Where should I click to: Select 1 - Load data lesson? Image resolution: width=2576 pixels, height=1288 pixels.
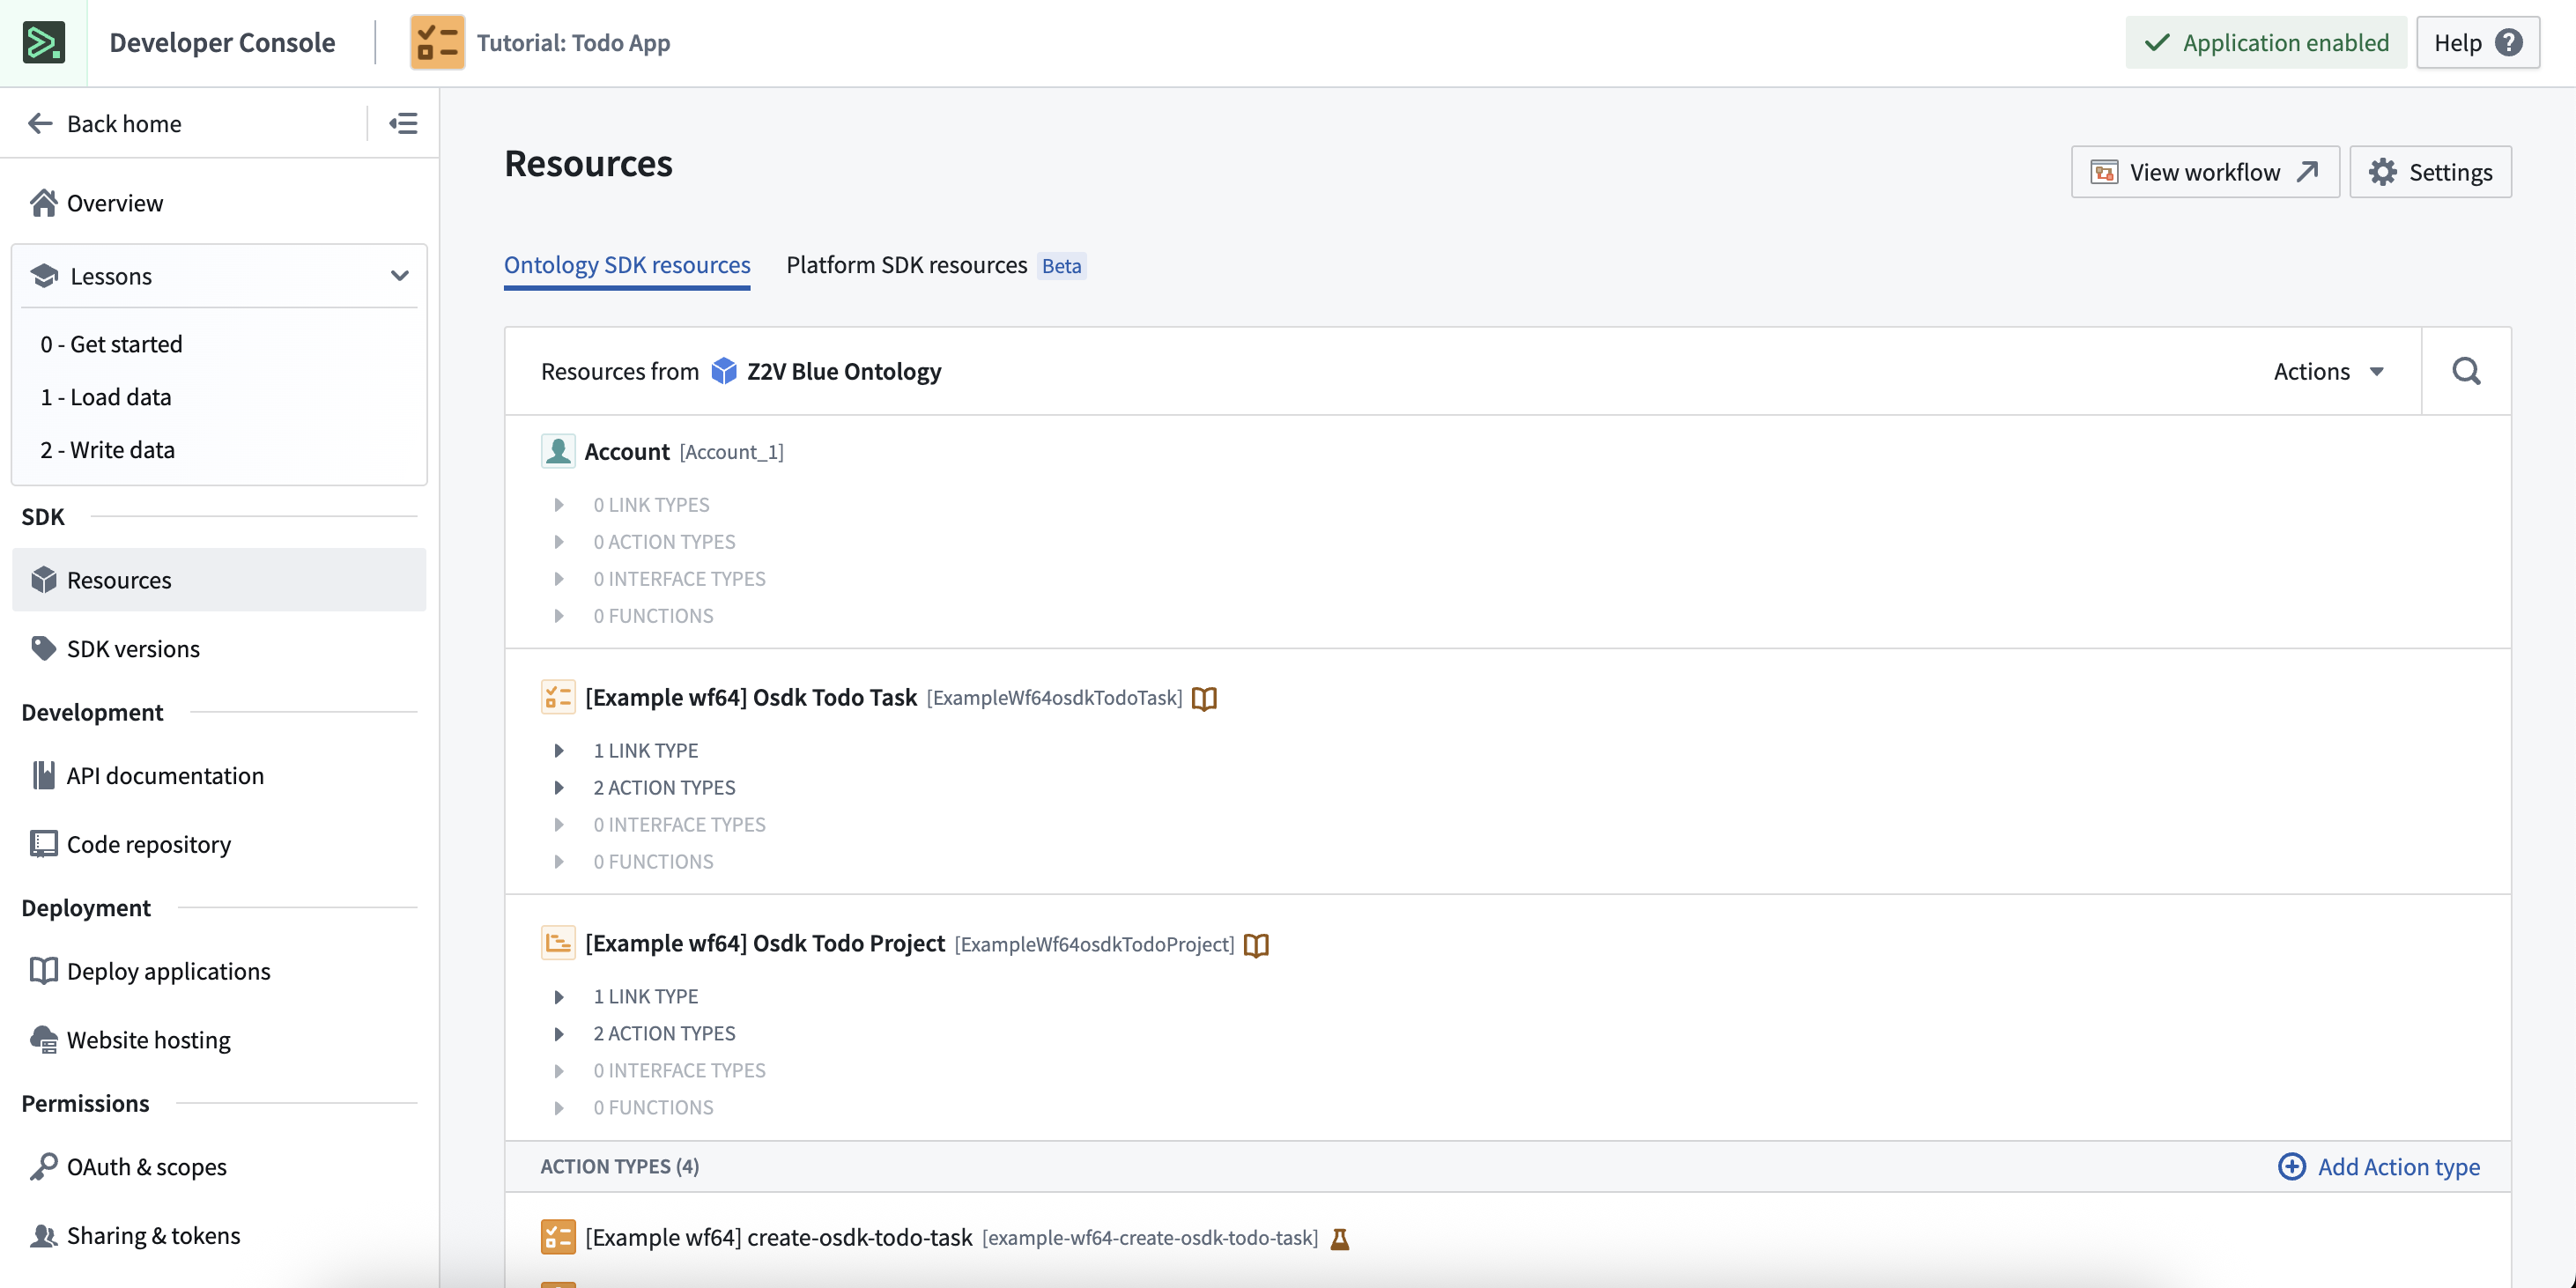point(105,396)
